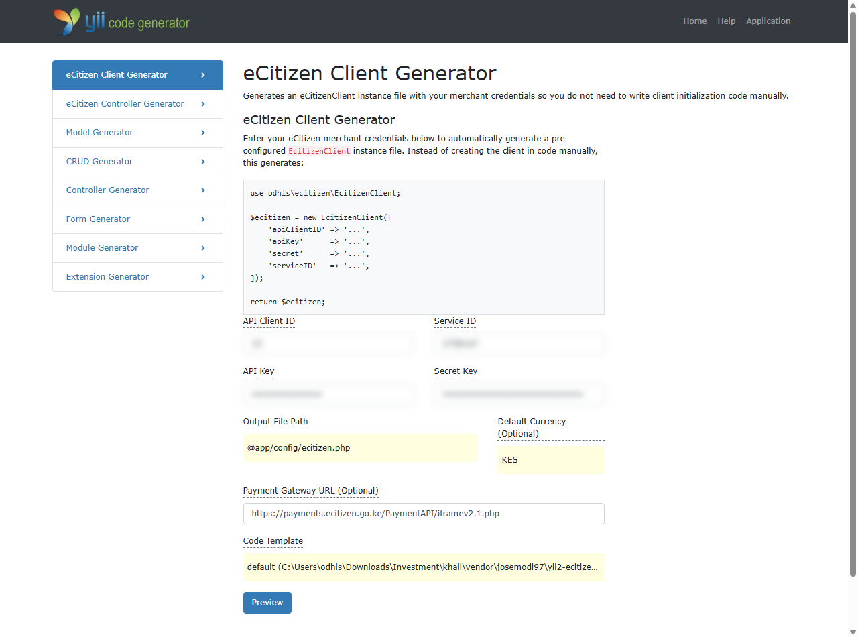Click the API Key label
858x637 pixels.
[259, 371]
